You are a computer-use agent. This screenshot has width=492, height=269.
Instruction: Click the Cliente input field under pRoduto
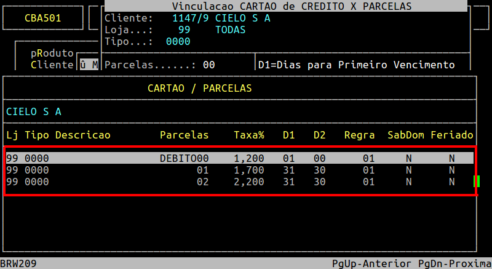89,65
